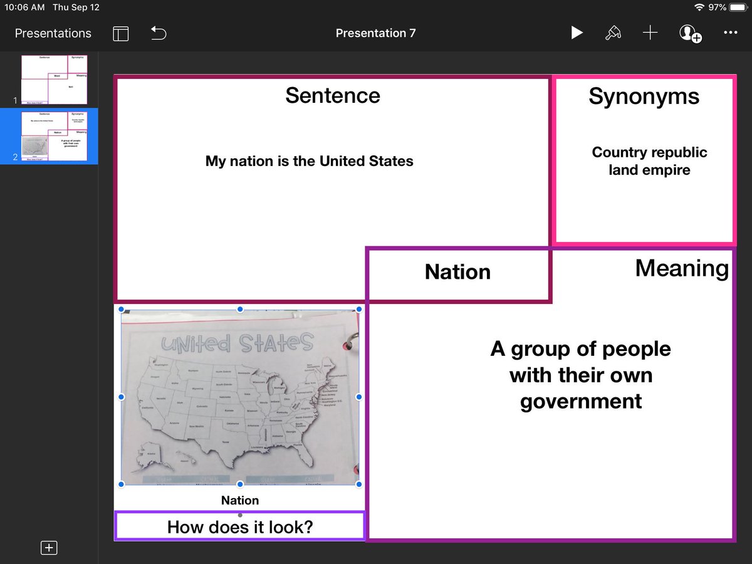The image size is (752, 564).
Task: Tap the Presentation 7 title
Action: pos(375,33)
